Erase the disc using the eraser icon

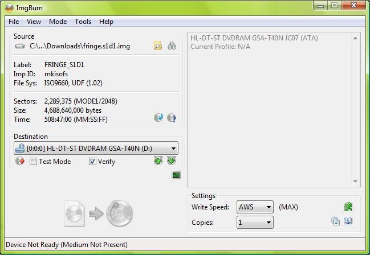click(20, 161)
